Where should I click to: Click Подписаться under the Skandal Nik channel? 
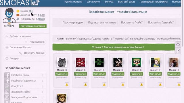99,74
